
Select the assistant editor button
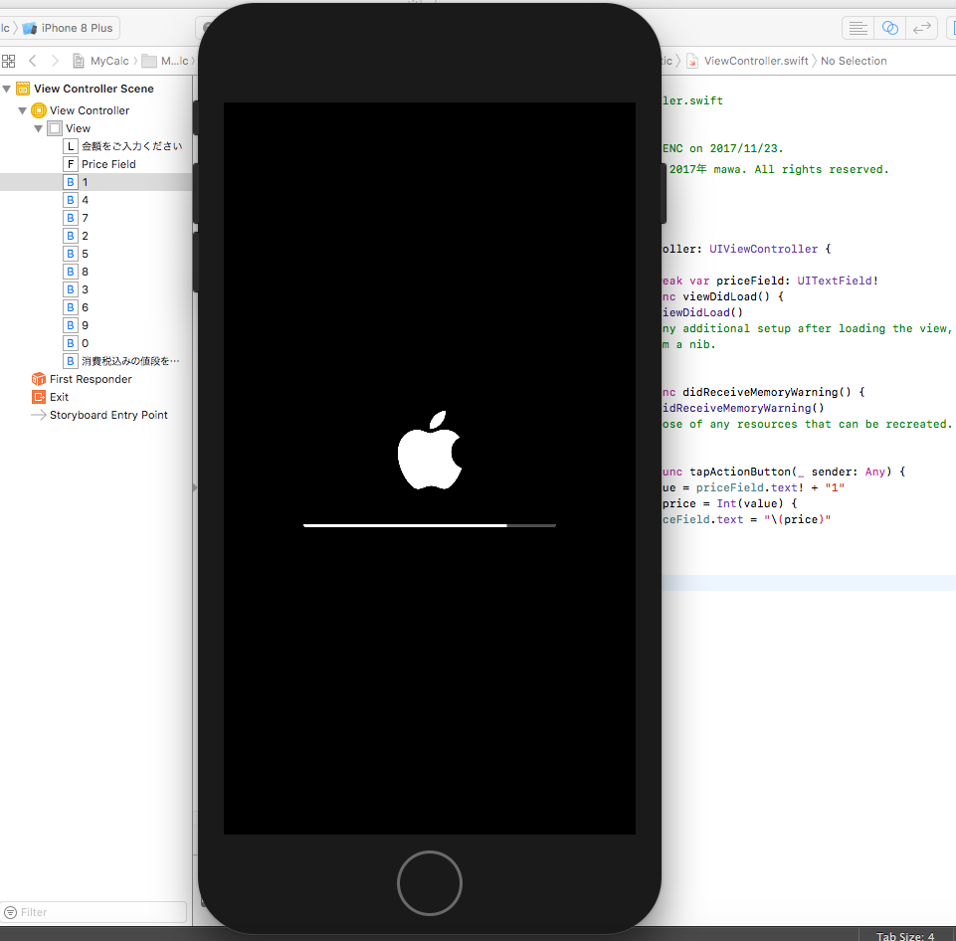890,28
